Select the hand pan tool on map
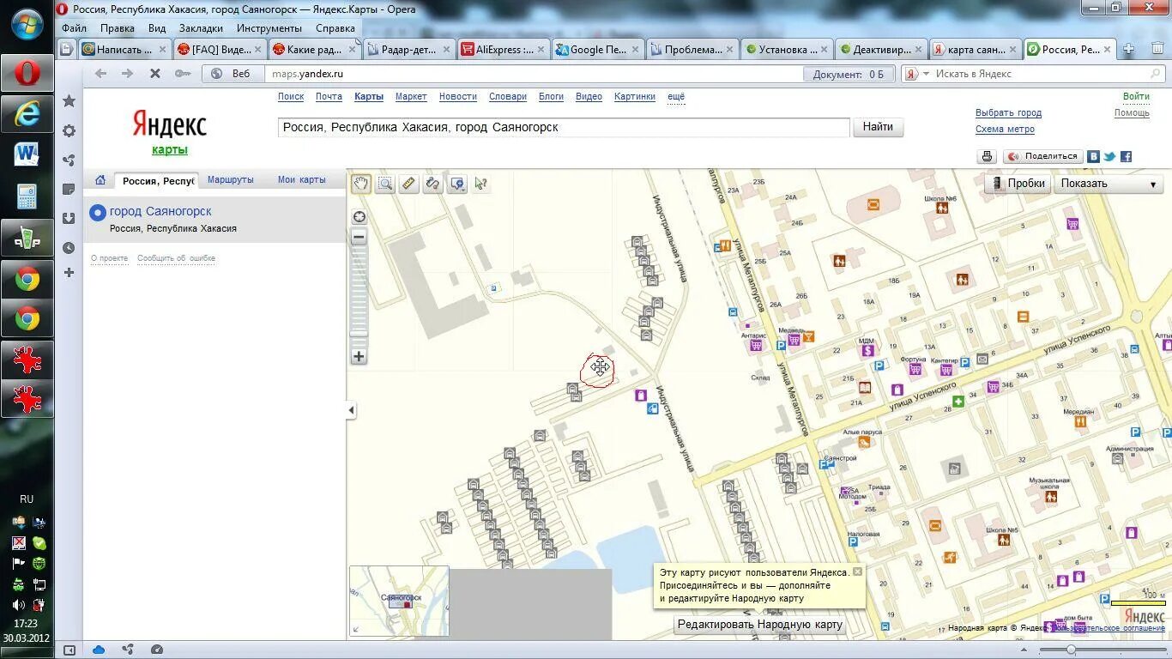This screenshot has width=1172, height=659. [361, 183]
